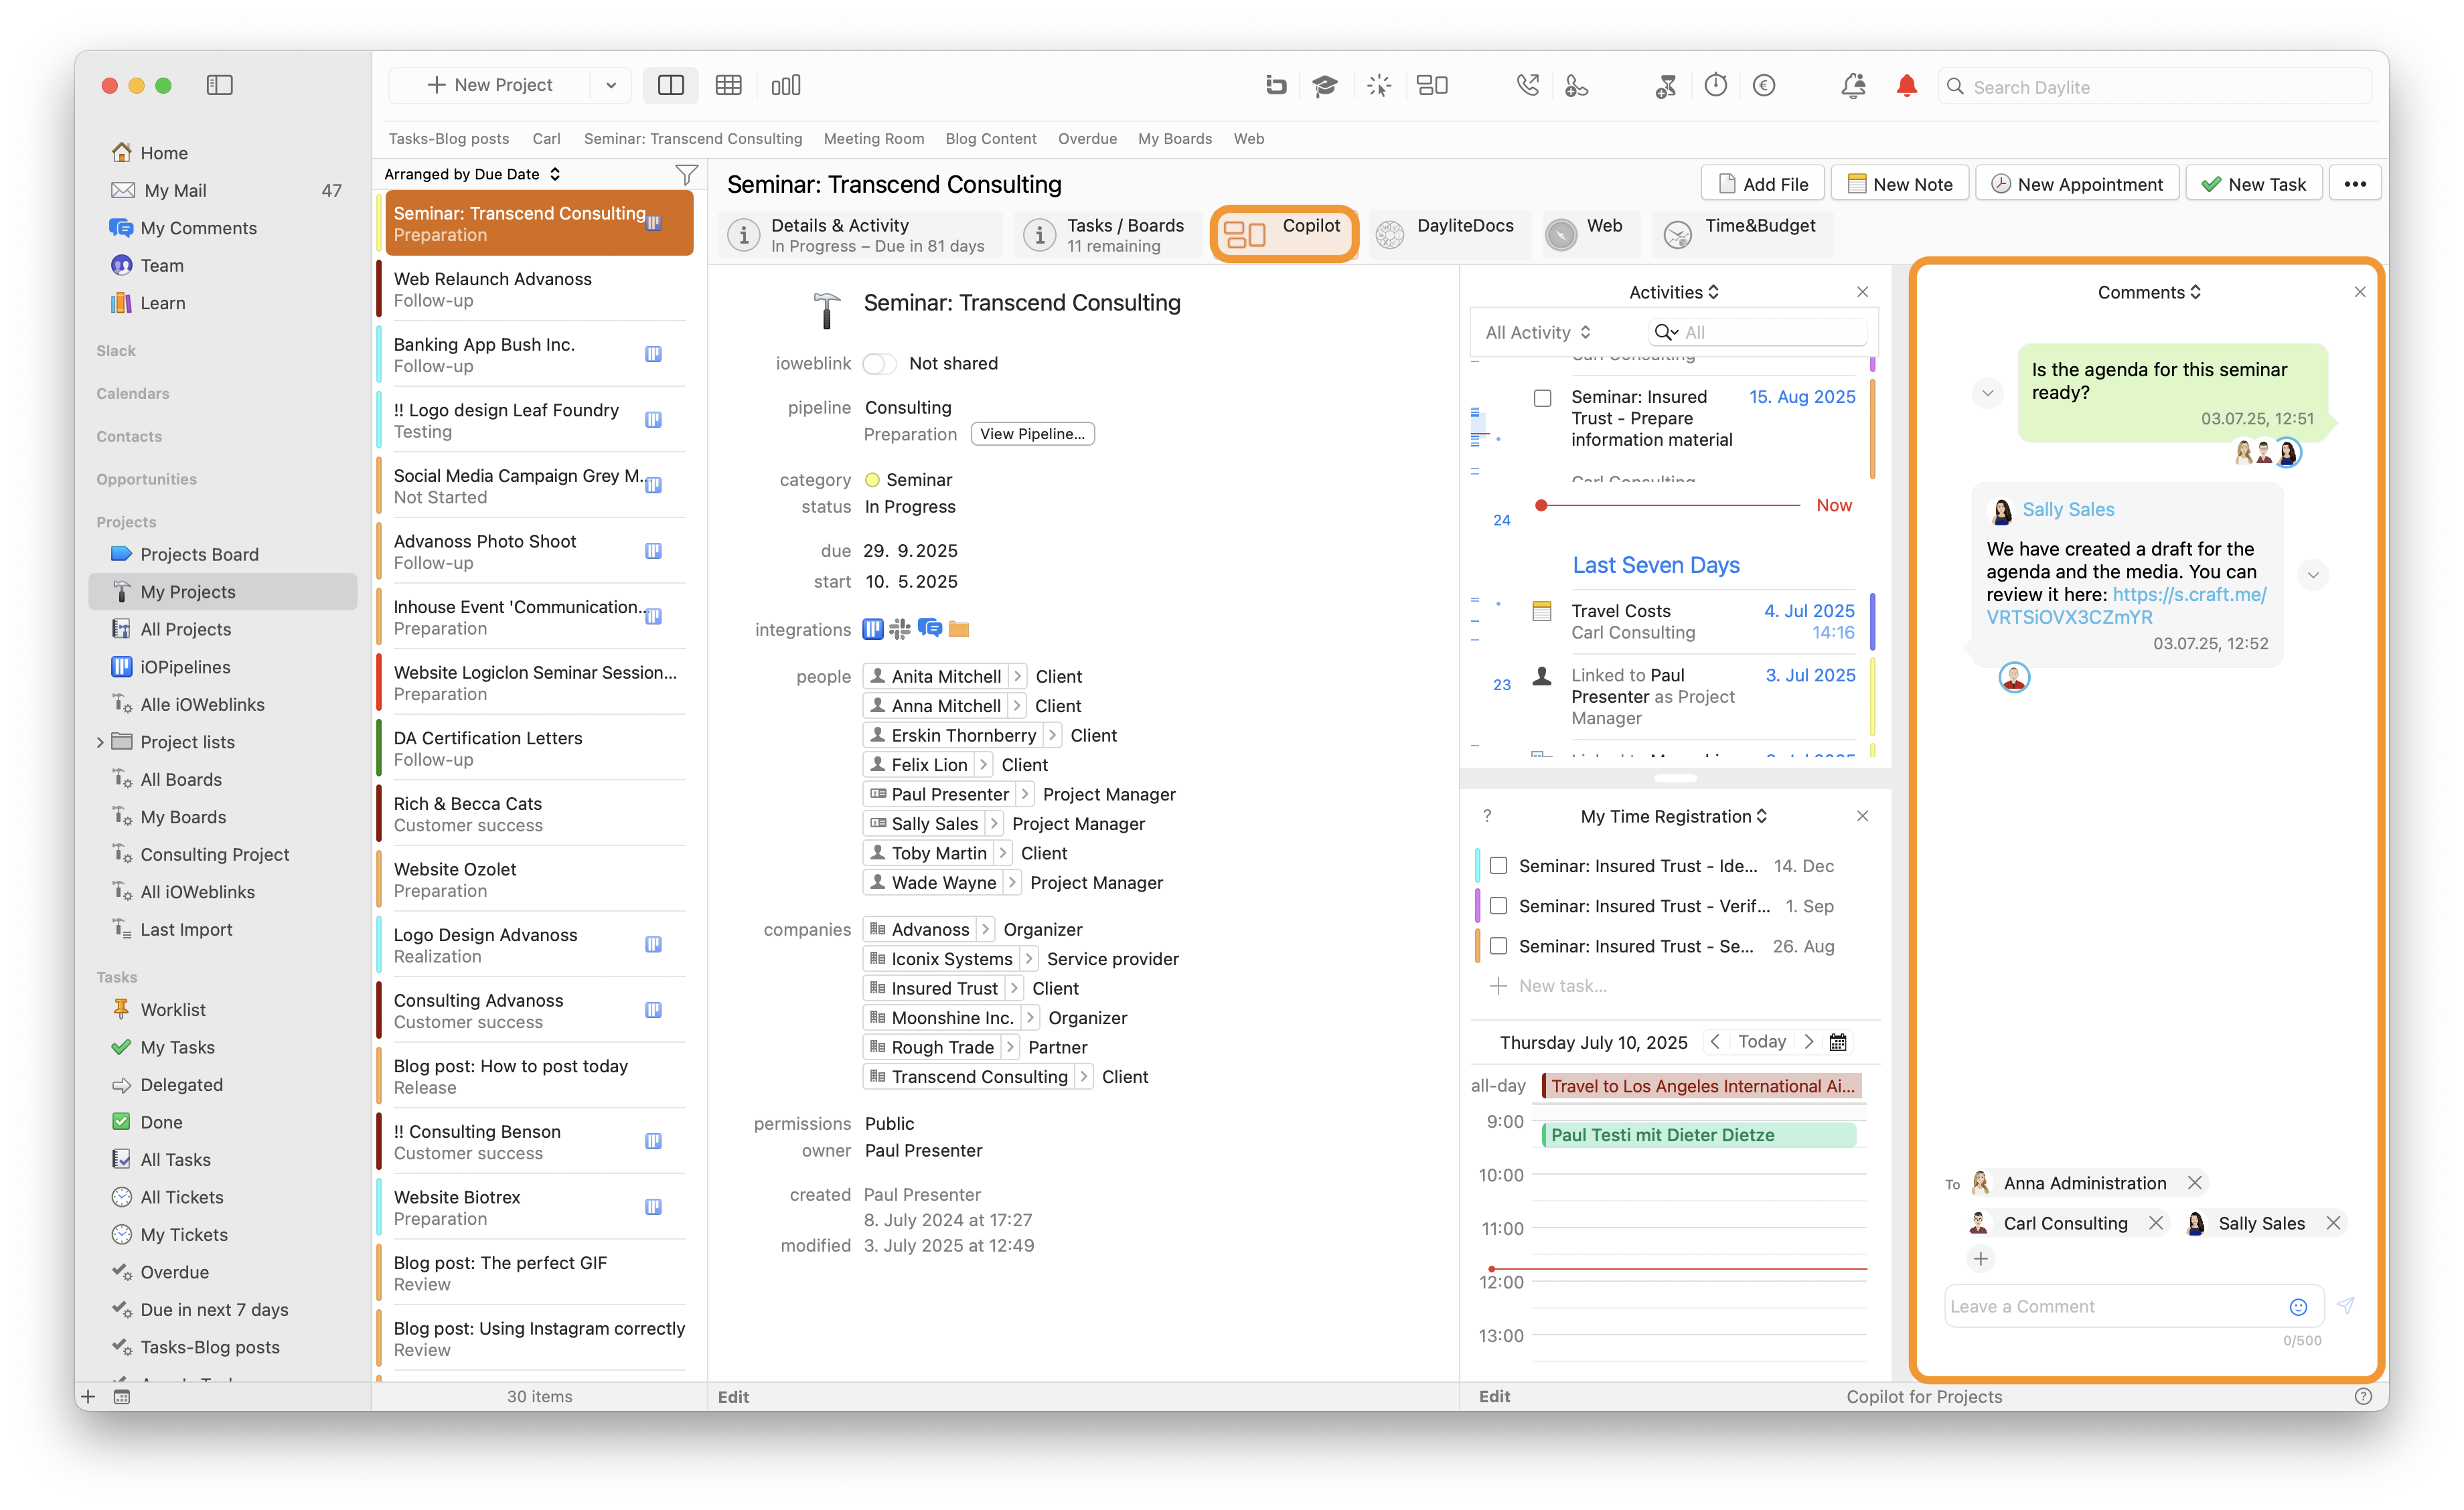Close the Activities panel

coord(1862,292)
